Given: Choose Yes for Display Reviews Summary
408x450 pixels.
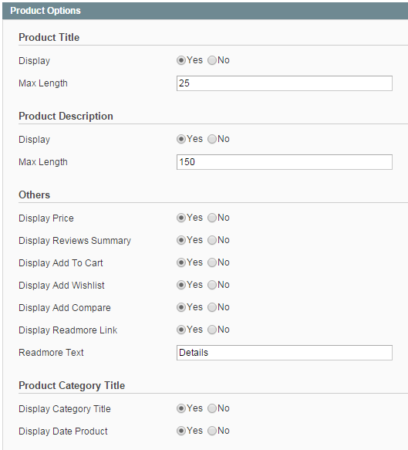Looking at the screenshot, I should pos(181,240).
